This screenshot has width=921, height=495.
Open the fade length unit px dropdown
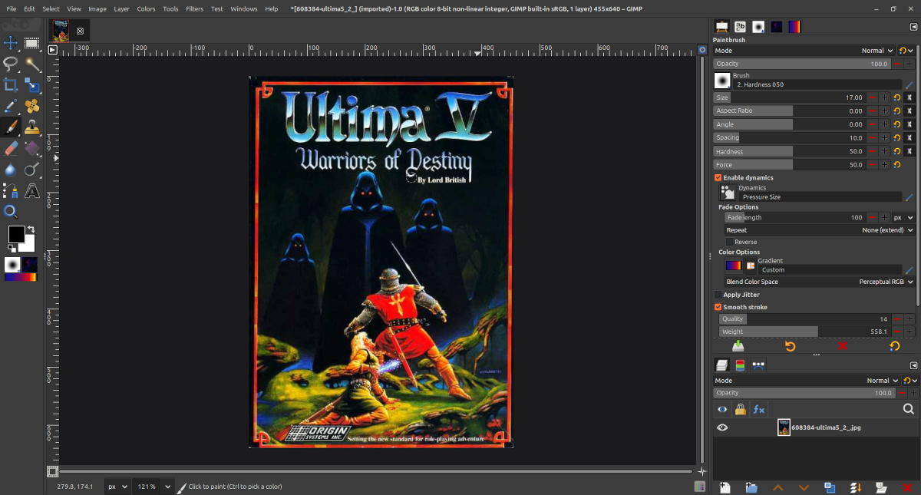[903, 218]
